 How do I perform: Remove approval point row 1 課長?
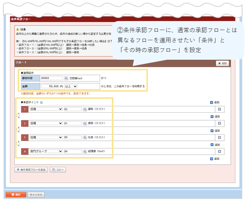coord(220,109)
